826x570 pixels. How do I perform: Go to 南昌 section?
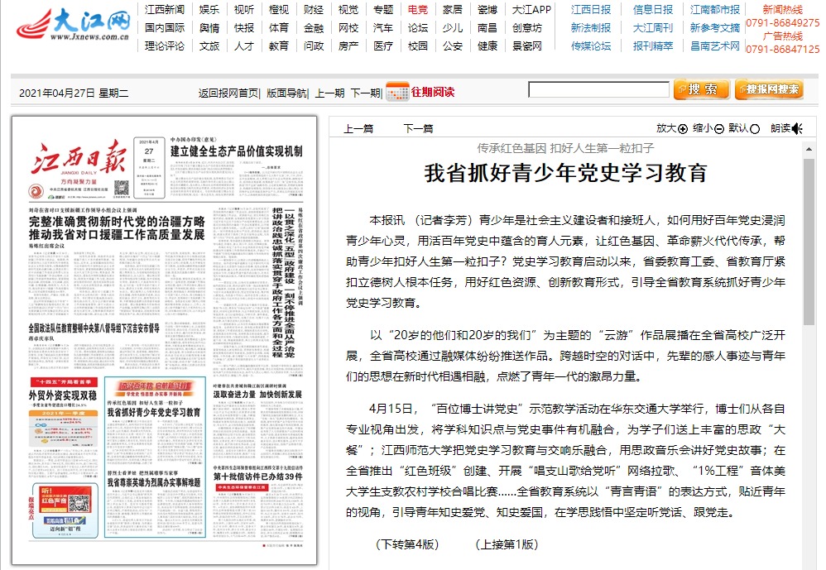(x=487, y=28)
